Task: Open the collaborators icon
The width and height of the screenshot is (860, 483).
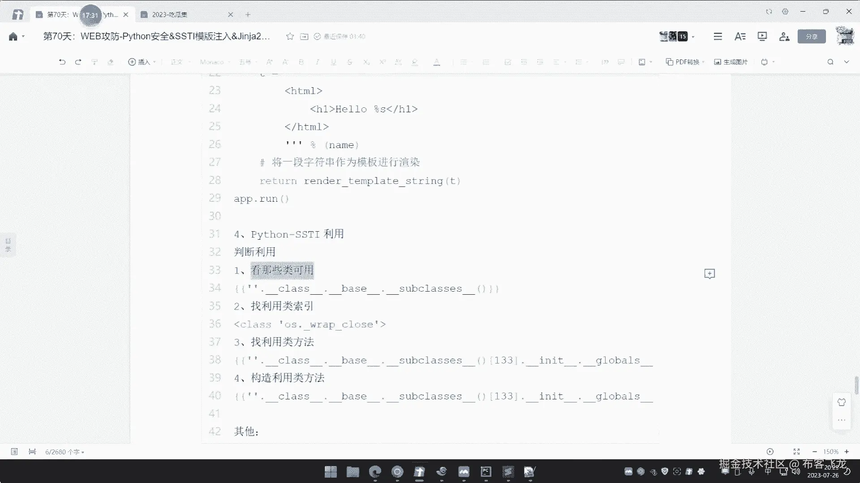Action: pyautogui.click(x=784, y=36)
